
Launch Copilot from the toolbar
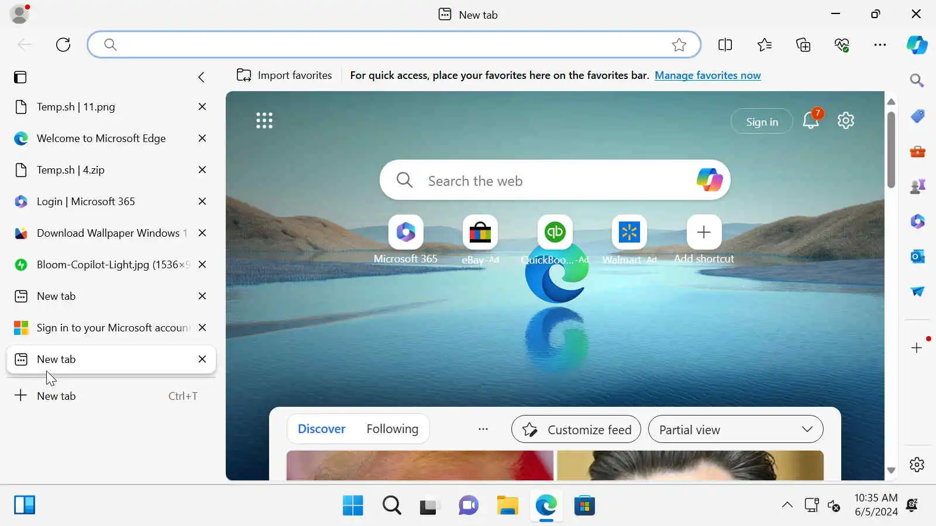pos(917,45)
